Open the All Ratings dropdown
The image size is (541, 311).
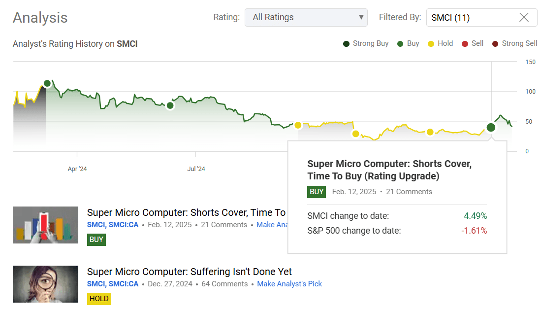coord(306,17)
